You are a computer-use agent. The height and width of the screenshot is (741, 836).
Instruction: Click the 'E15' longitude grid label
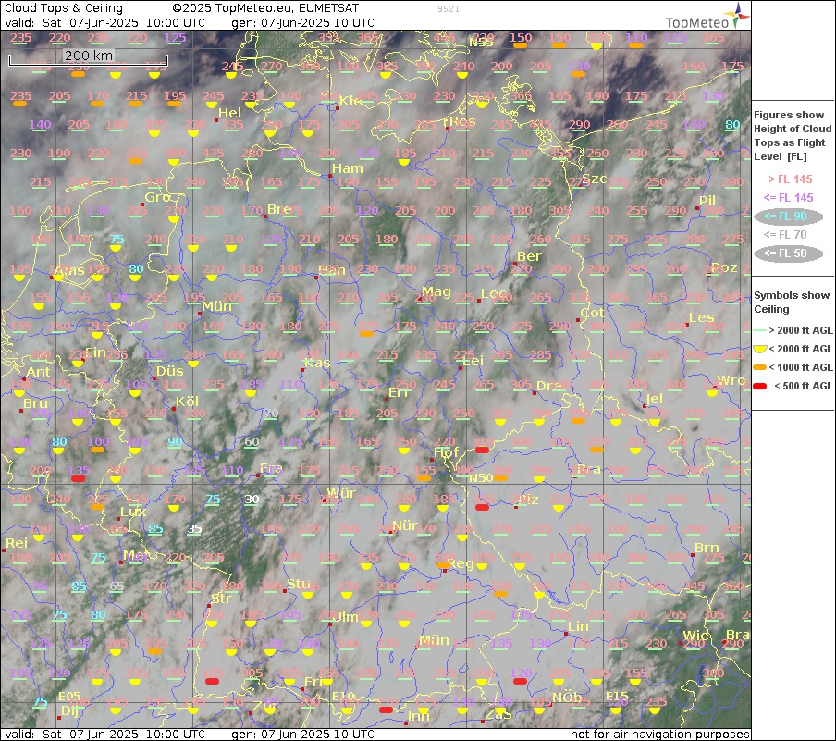click(x=617, y=695)
